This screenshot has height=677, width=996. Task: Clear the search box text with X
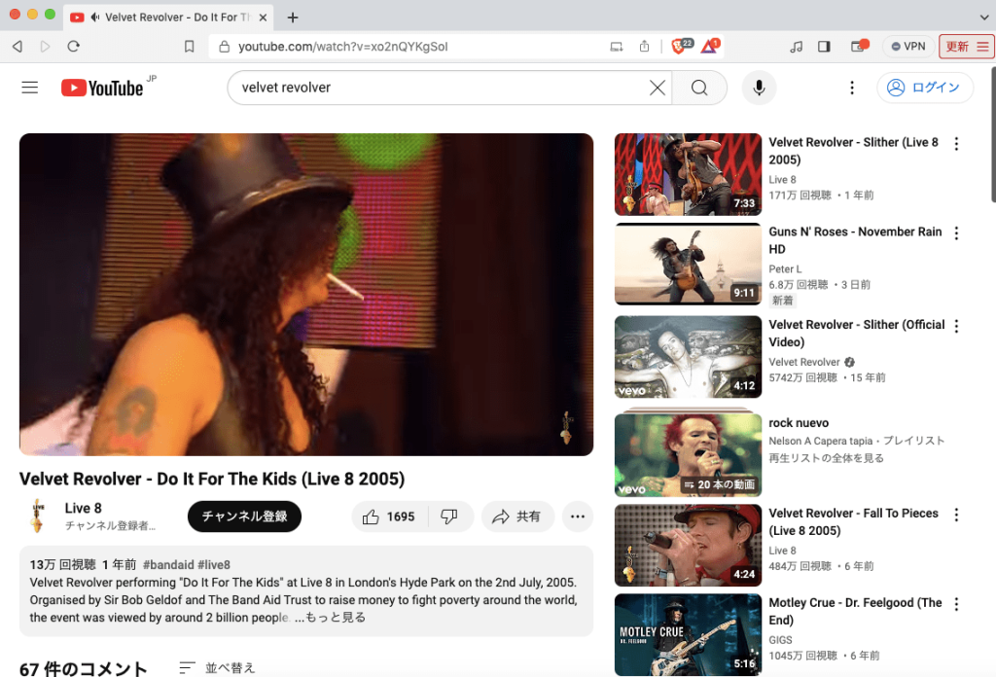point(658,88)
